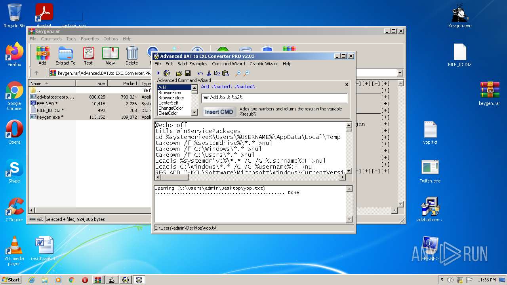
Task: Switch to WinRAR taskbar button
Action: (97, 280)
